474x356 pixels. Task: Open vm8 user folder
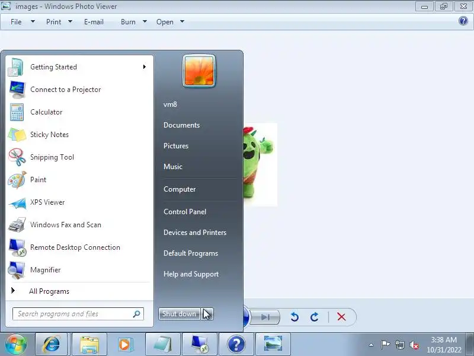click(170, 104)
